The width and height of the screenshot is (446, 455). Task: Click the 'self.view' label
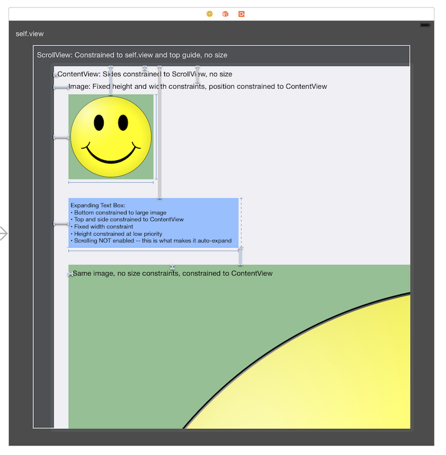click(30, 34)
